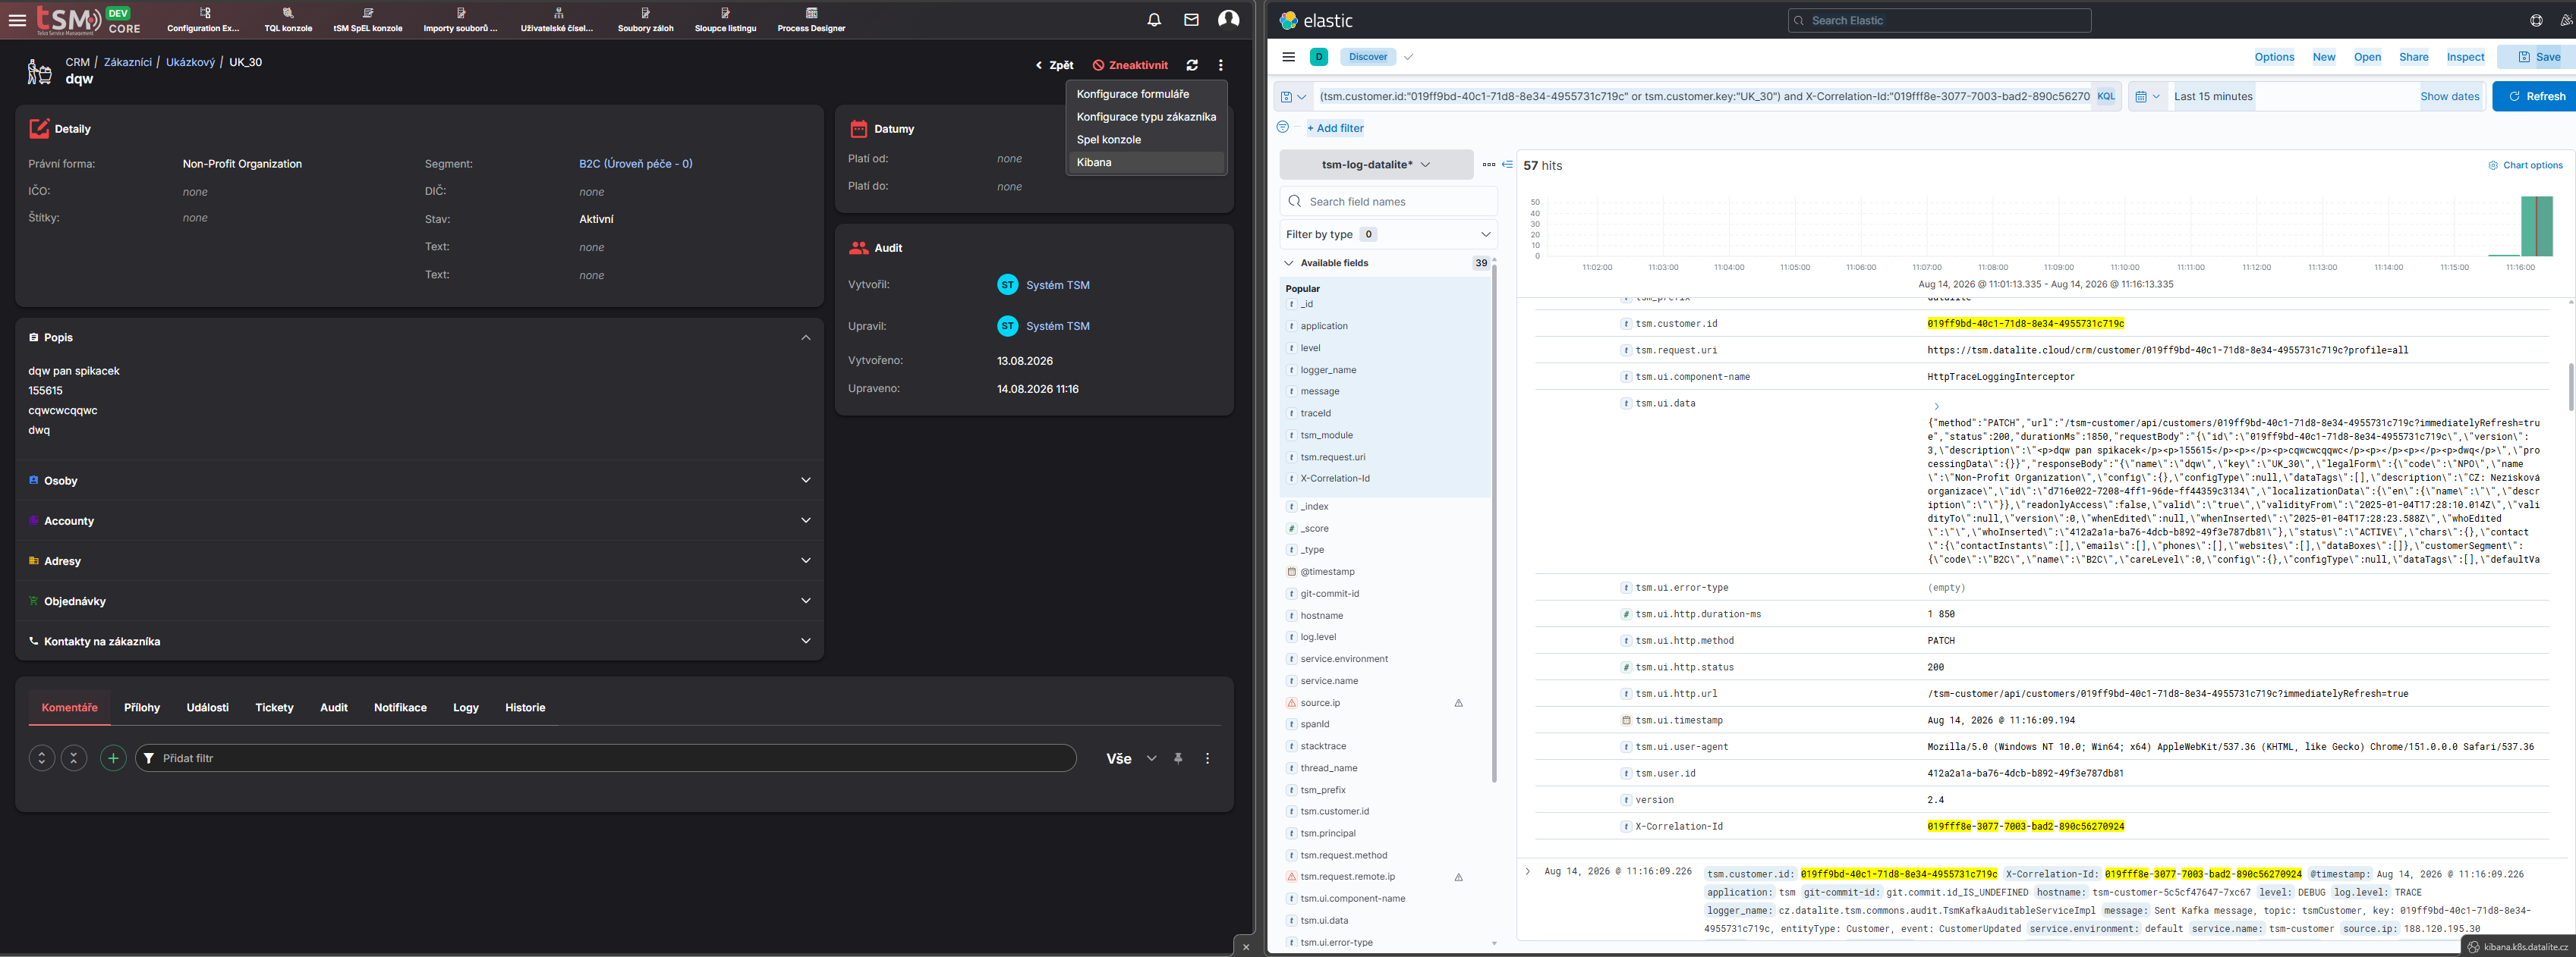Open the Zákazníci breadcrumb link
This screenshot has height=957, width=2576.
(x=128, y=62)
